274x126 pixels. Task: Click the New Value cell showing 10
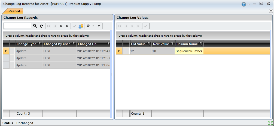[163, 51]
